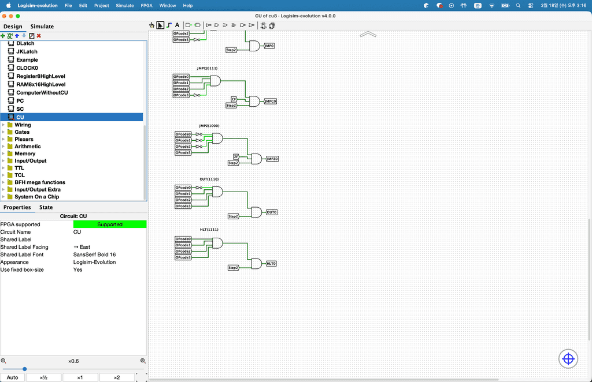
Task: Click the blue move circuit up arrow
Action: (x=17, y=36)
